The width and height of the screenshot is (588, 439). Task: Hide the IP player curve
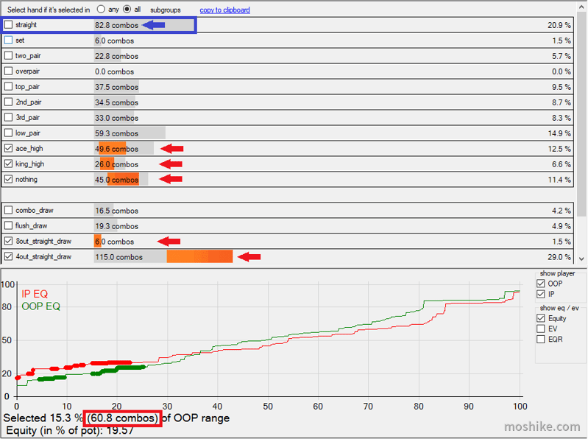541,294
